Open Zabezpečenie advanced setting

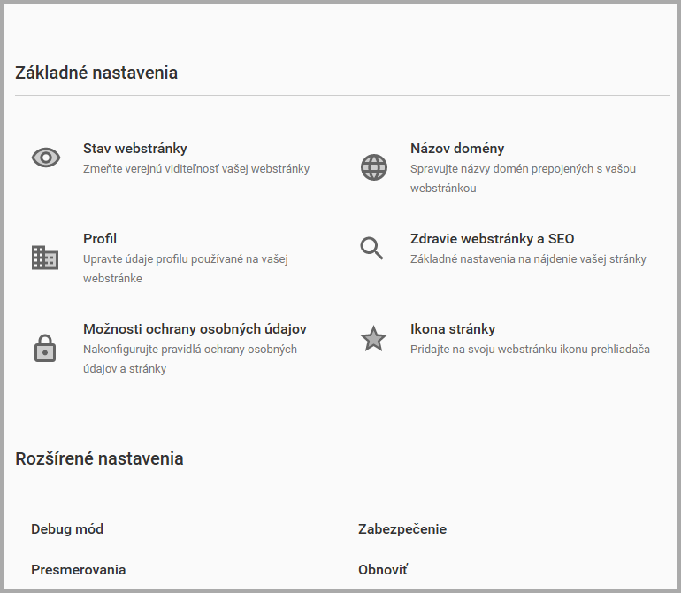point(402,529)
